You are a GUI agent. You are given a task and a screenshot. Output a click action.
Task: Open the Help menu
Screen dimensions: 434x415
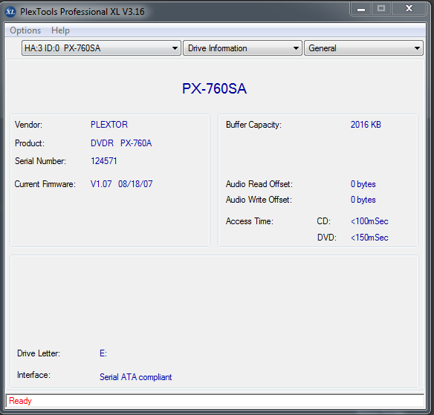tap(60, 30)
